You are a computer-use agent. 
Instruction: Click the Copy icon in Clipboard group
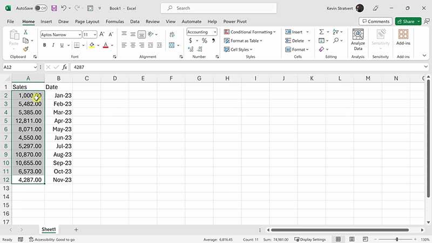(25, 40)
